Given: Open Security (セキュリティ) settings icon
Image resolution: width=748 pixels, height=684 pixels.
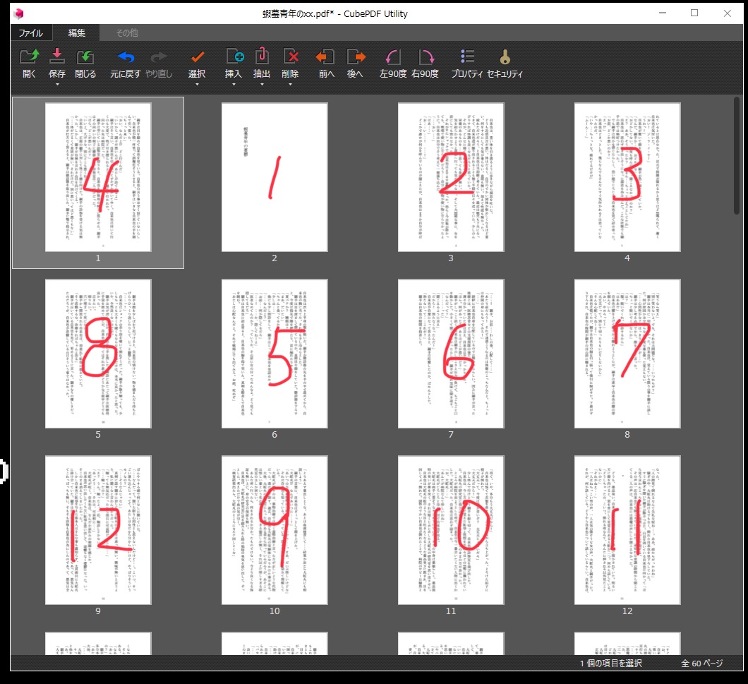Looking at the screenshot, I should click(x=505, y=56).
